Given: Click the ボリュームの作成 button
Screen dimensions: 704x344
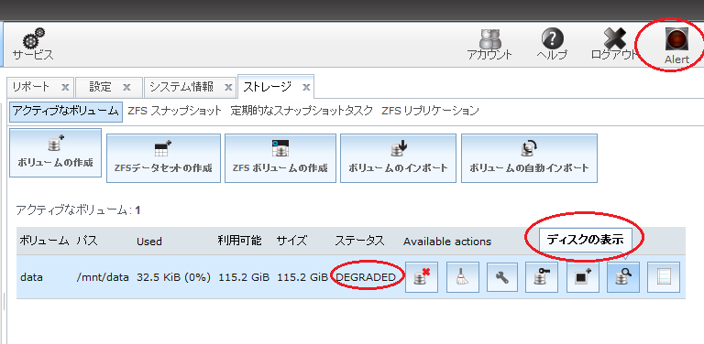Looking at the screenshot, I should click(56, 153).
